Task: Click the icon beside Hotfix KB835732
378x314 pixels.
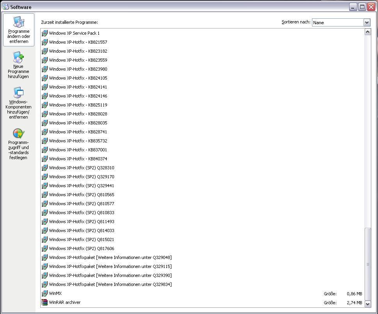Action: [x=45, y=141]
